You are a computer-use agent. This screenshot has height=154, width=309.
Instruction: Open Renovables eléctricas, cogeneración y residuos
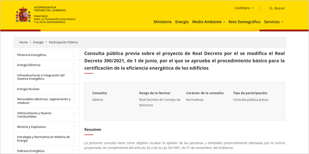(x=43, y=101)
